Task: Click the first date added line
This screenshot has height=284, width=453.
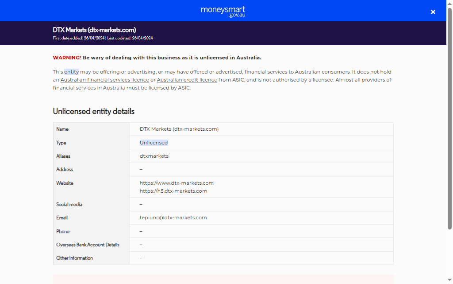Action: coord(78,38)
